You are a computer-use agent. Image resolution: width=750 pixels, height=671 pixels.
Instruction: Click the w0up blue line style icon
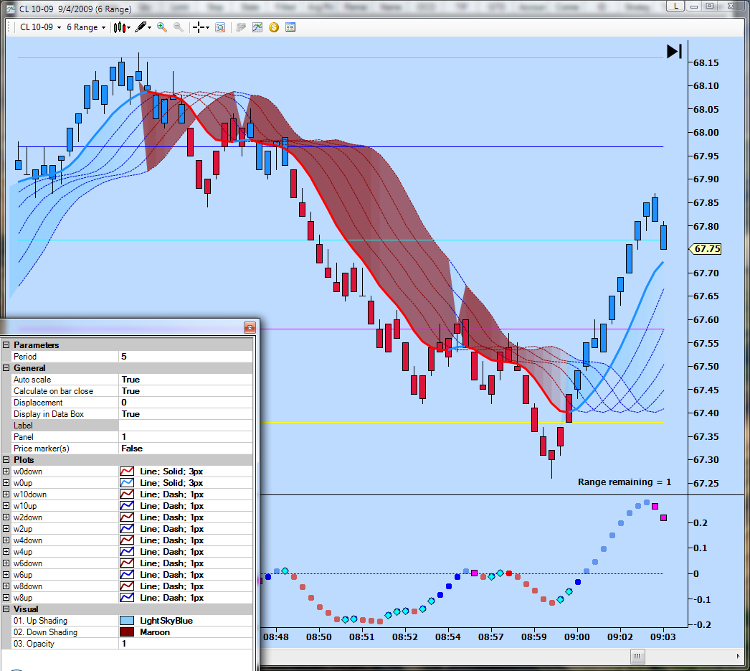(x=127, y=483)
